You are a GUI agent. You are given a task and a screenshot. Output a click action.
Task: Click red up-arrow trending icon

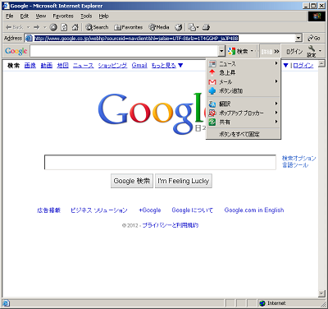[212, 72]
